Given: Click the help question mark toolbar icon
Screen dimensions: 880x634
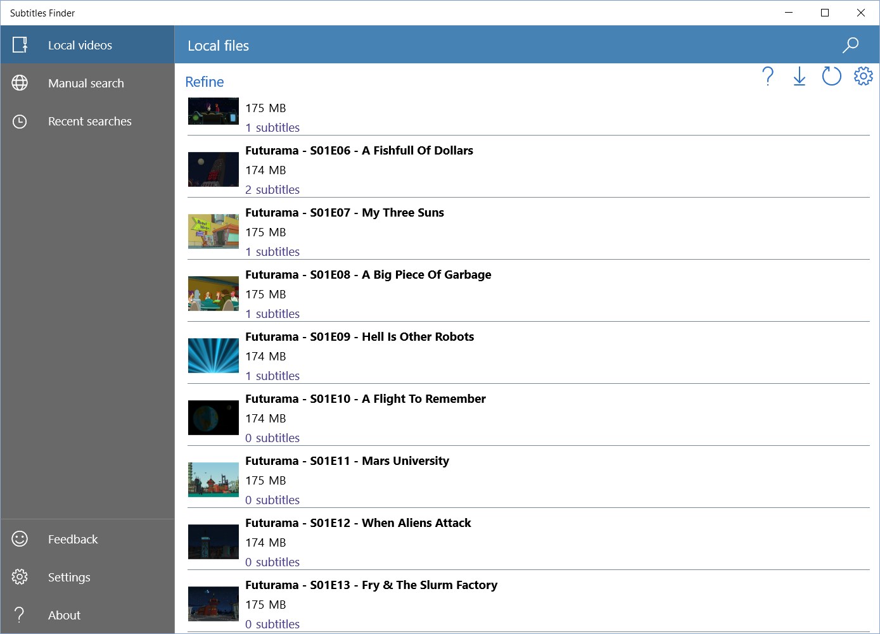Looking at the screenshot, I should coord(768,77).
